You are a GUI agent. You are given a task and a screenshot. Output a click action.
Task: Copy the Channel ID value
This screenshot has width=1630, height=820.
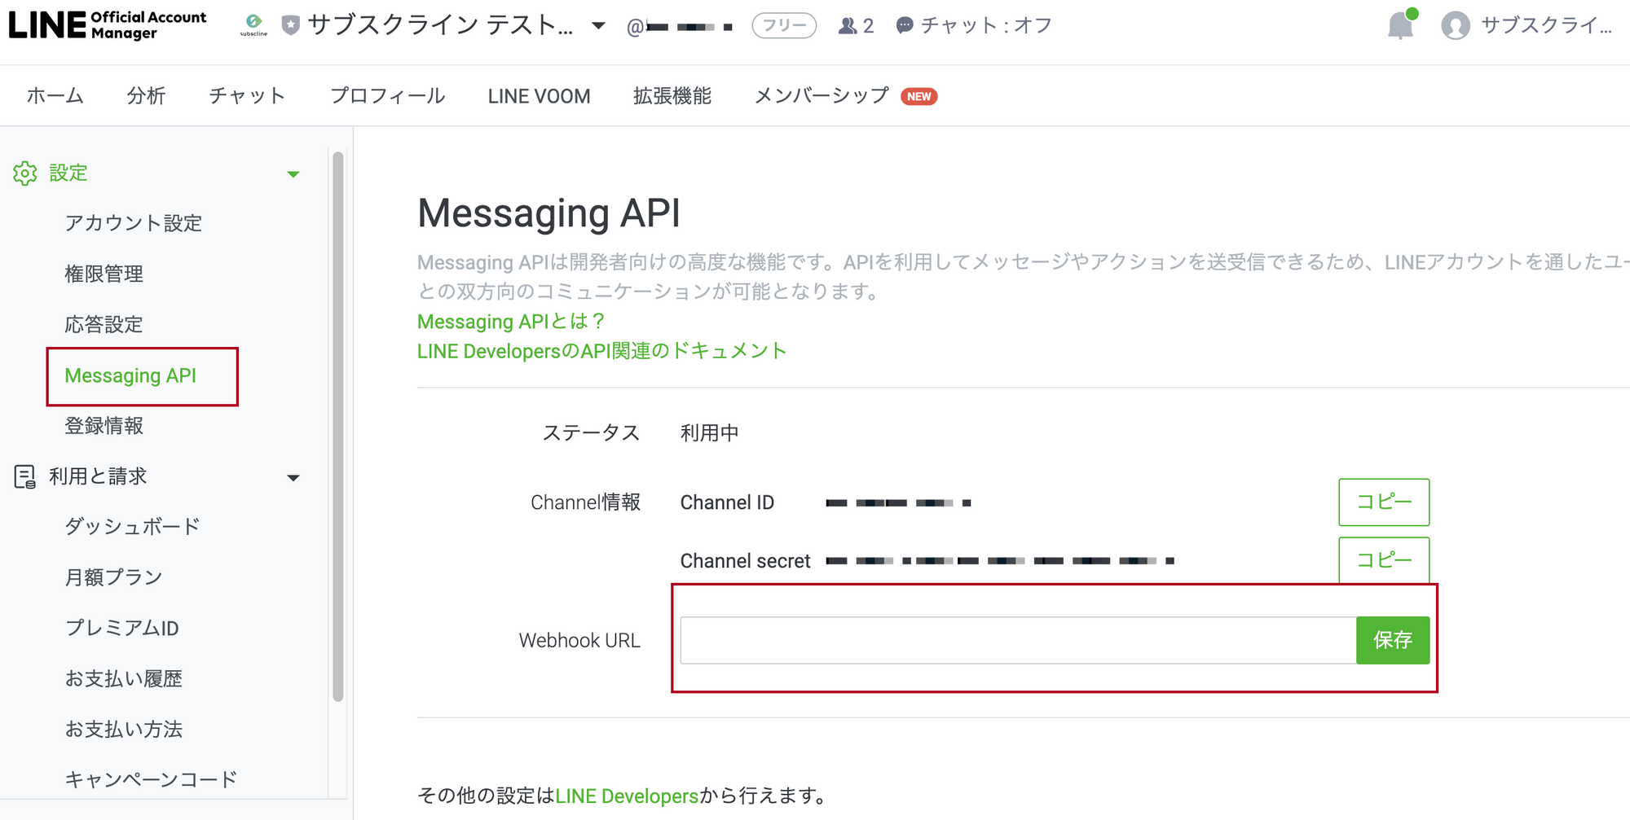pos(1384,502)
